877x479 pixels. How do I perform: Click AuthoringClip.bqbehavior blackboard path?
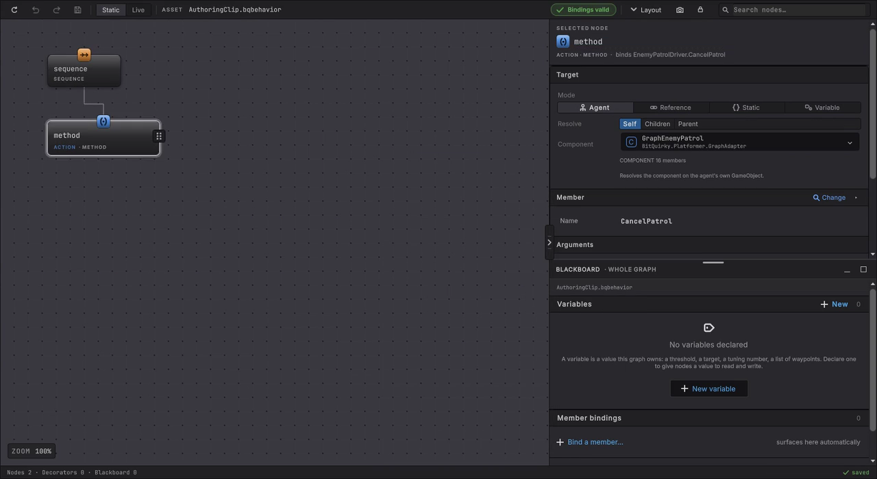click(x=594, y=287)
